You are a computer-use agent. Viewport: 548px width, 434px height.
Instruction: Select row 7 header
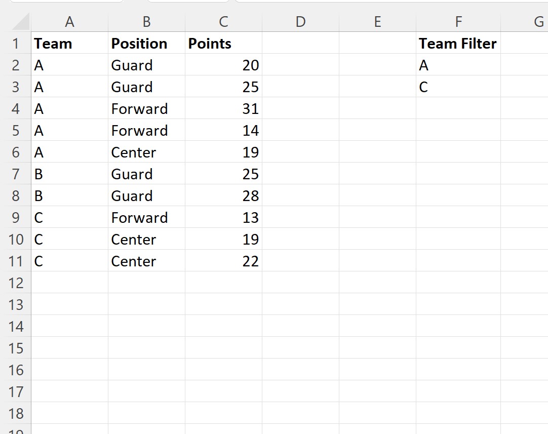[x=16, y=174]
